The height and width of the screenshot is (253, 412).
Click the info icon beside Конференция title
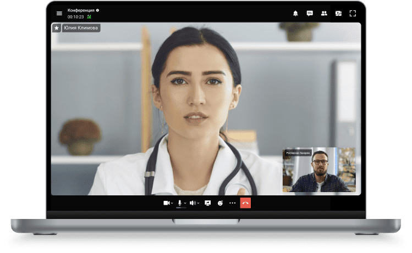(97, 10)
